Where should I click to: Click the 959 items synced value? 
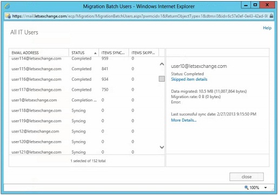(105, 59)
